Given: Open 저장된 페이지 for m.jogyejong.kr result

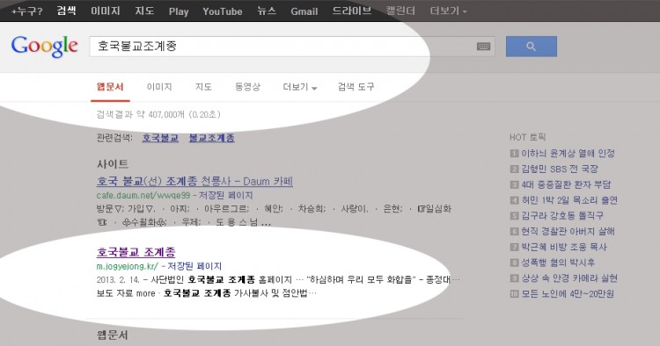Looking at the screenshot, I should pos(194,266).
